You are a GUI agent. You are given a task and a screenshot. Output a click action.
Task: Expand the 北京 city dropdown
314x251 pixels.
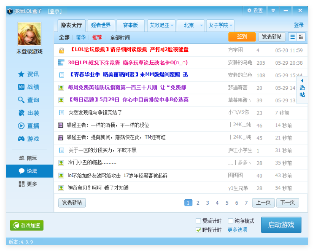click(201, 25)
